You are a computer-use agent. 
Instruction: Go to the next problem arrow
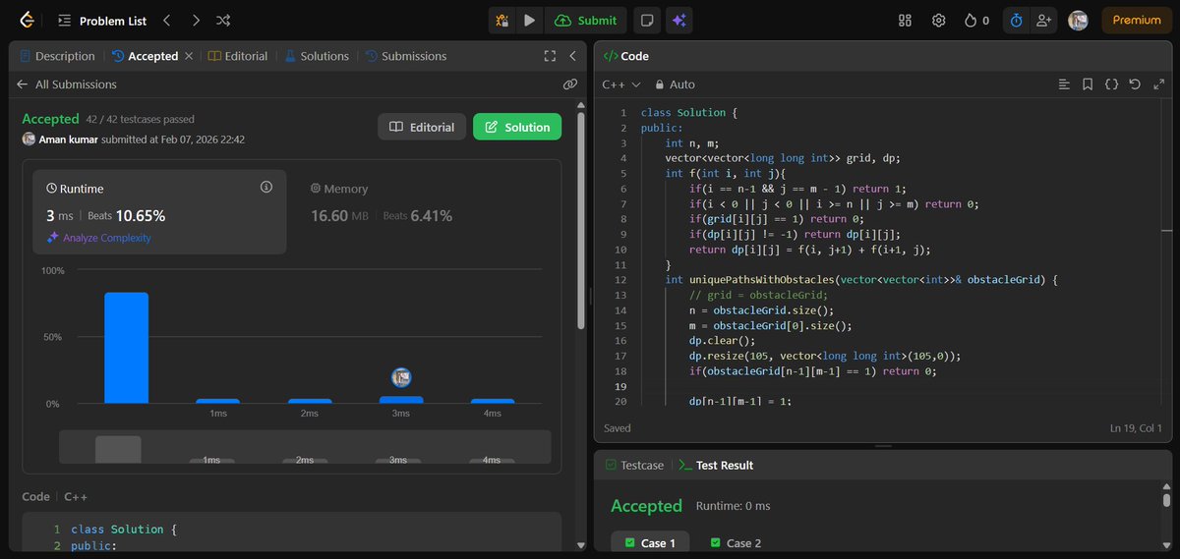(196, 20)
